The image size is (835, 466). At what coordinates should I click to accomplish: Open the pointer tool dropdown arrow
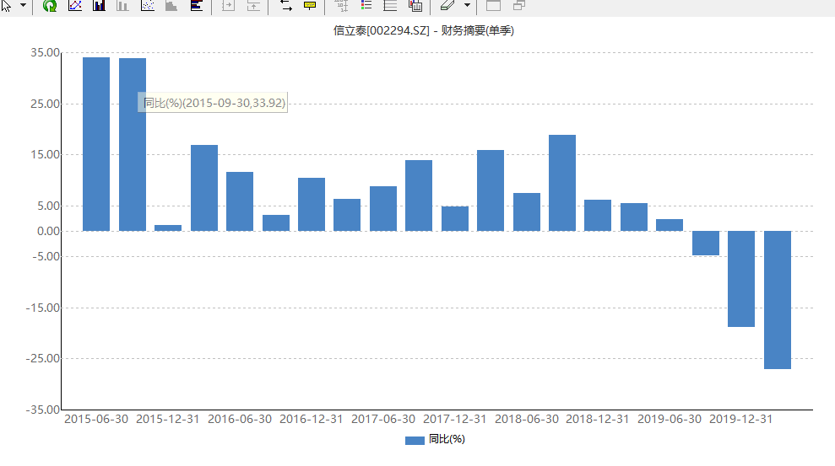(23, 5)
